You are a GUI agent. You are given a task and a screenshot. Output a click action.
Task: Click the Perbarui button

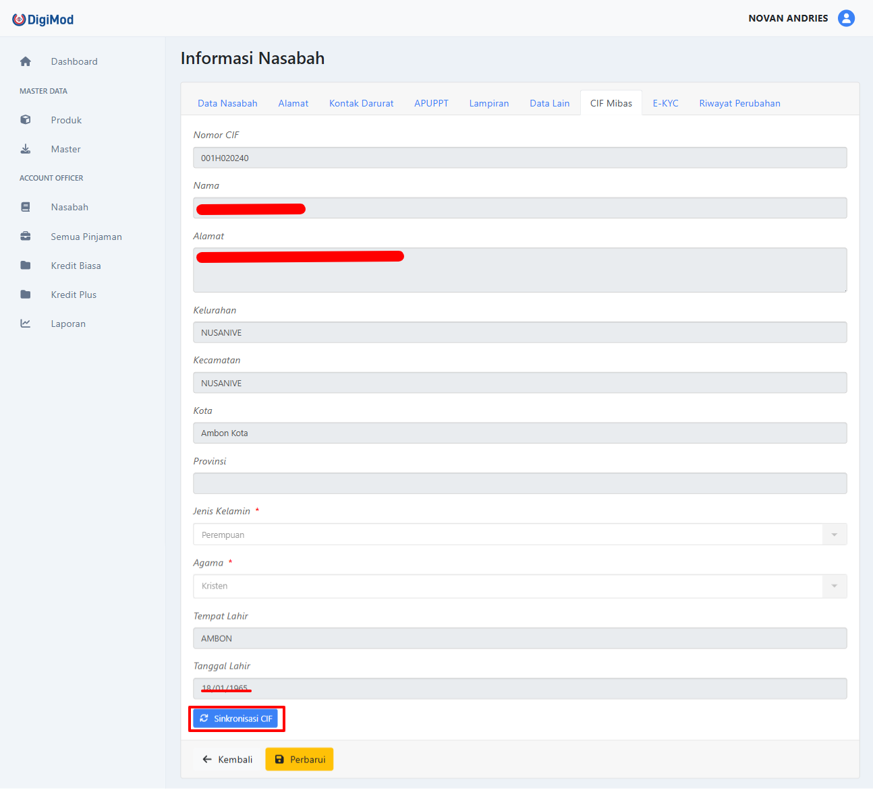[x=299, y=759]
